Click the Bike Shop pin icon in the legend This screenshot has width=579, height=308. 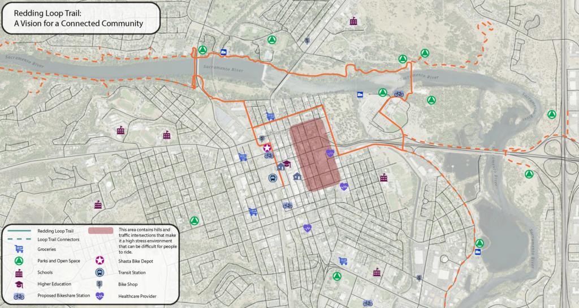[100, 284]
